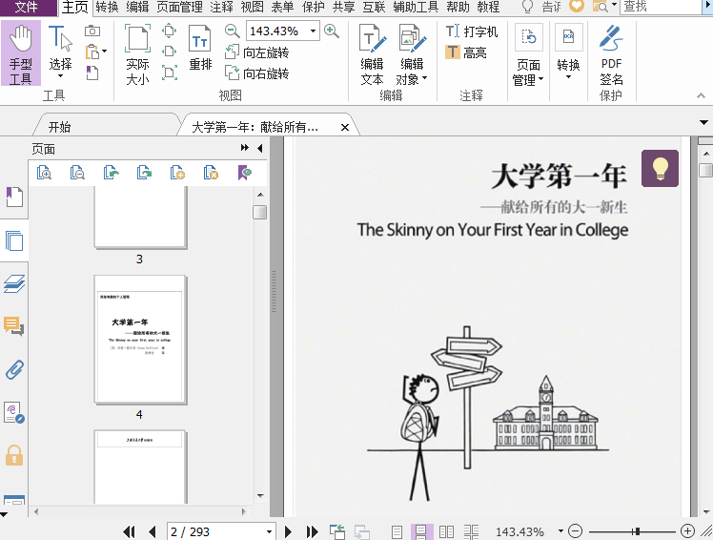Open the Form (表单) ribbon tab
Image resolution: width=713 pixels, height=540 pixels.
[x=282, y=7]
